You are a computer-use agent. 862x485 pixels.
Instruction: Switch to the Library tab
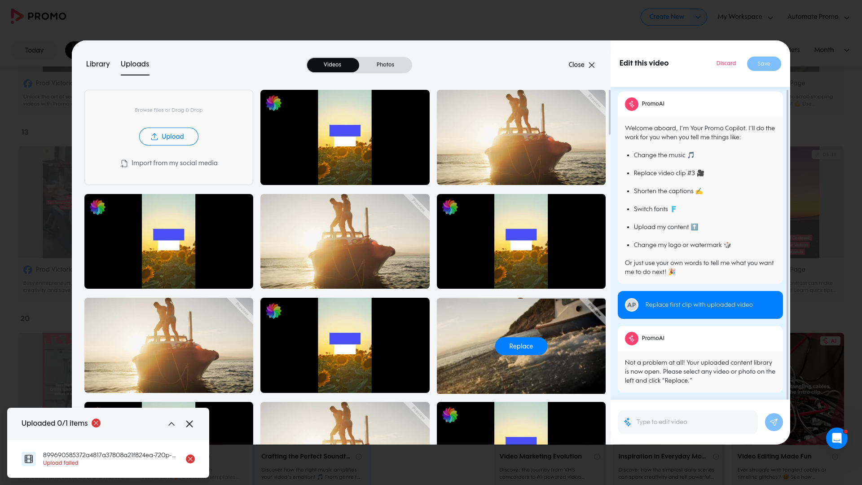tap(98, 64)
